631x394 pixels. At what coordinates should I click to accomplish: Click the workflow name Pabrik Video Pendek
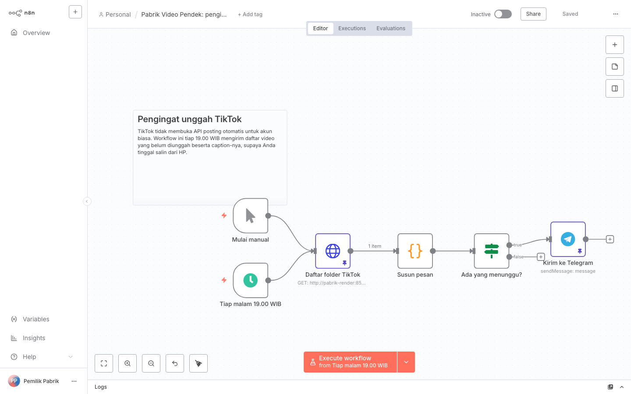(184, 14)
